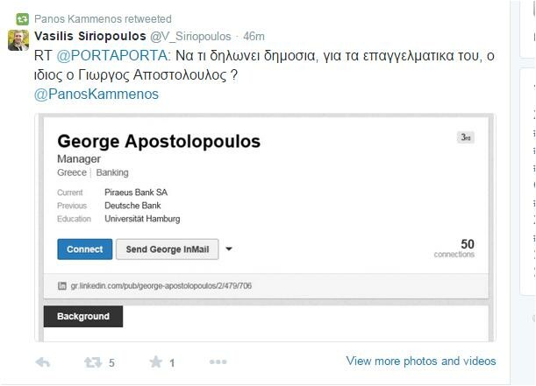Click the 50 connections count
The width and height of the screenshot is (536, 386).
pyautogui.click(x=454, y=249)
